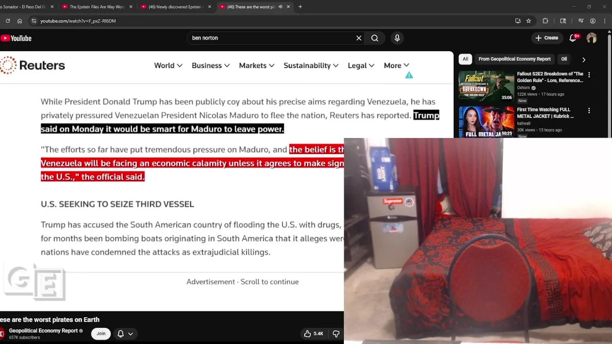Image resolution: width=612 pixels, height=344 pixels.
Task: Open the Geopolitical Economy Report channel avatar
Action: point(2,333)
